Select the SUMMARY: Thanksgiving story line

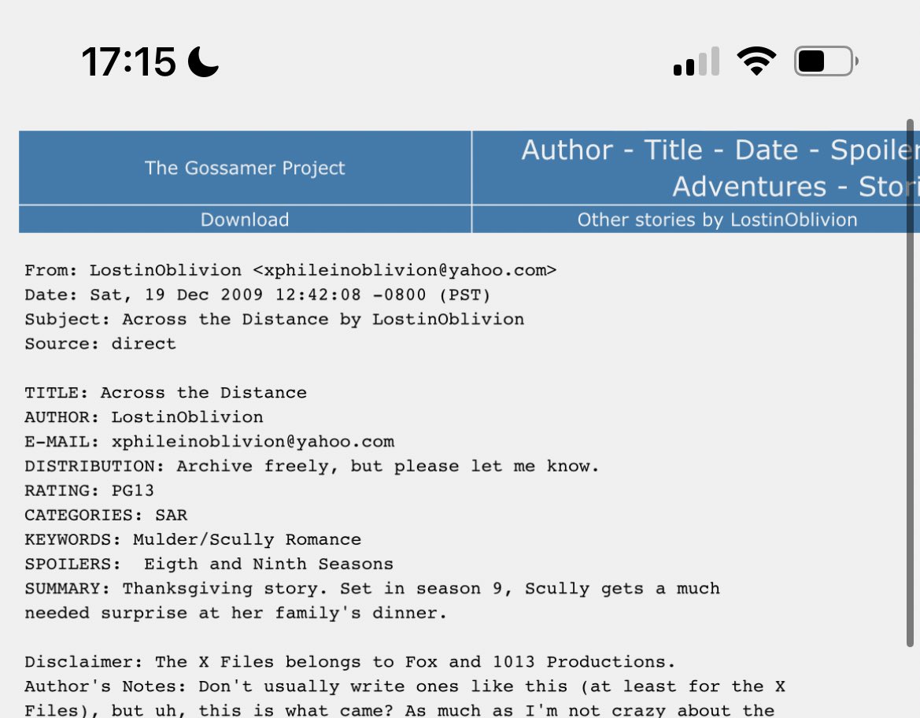click(372, 589)
